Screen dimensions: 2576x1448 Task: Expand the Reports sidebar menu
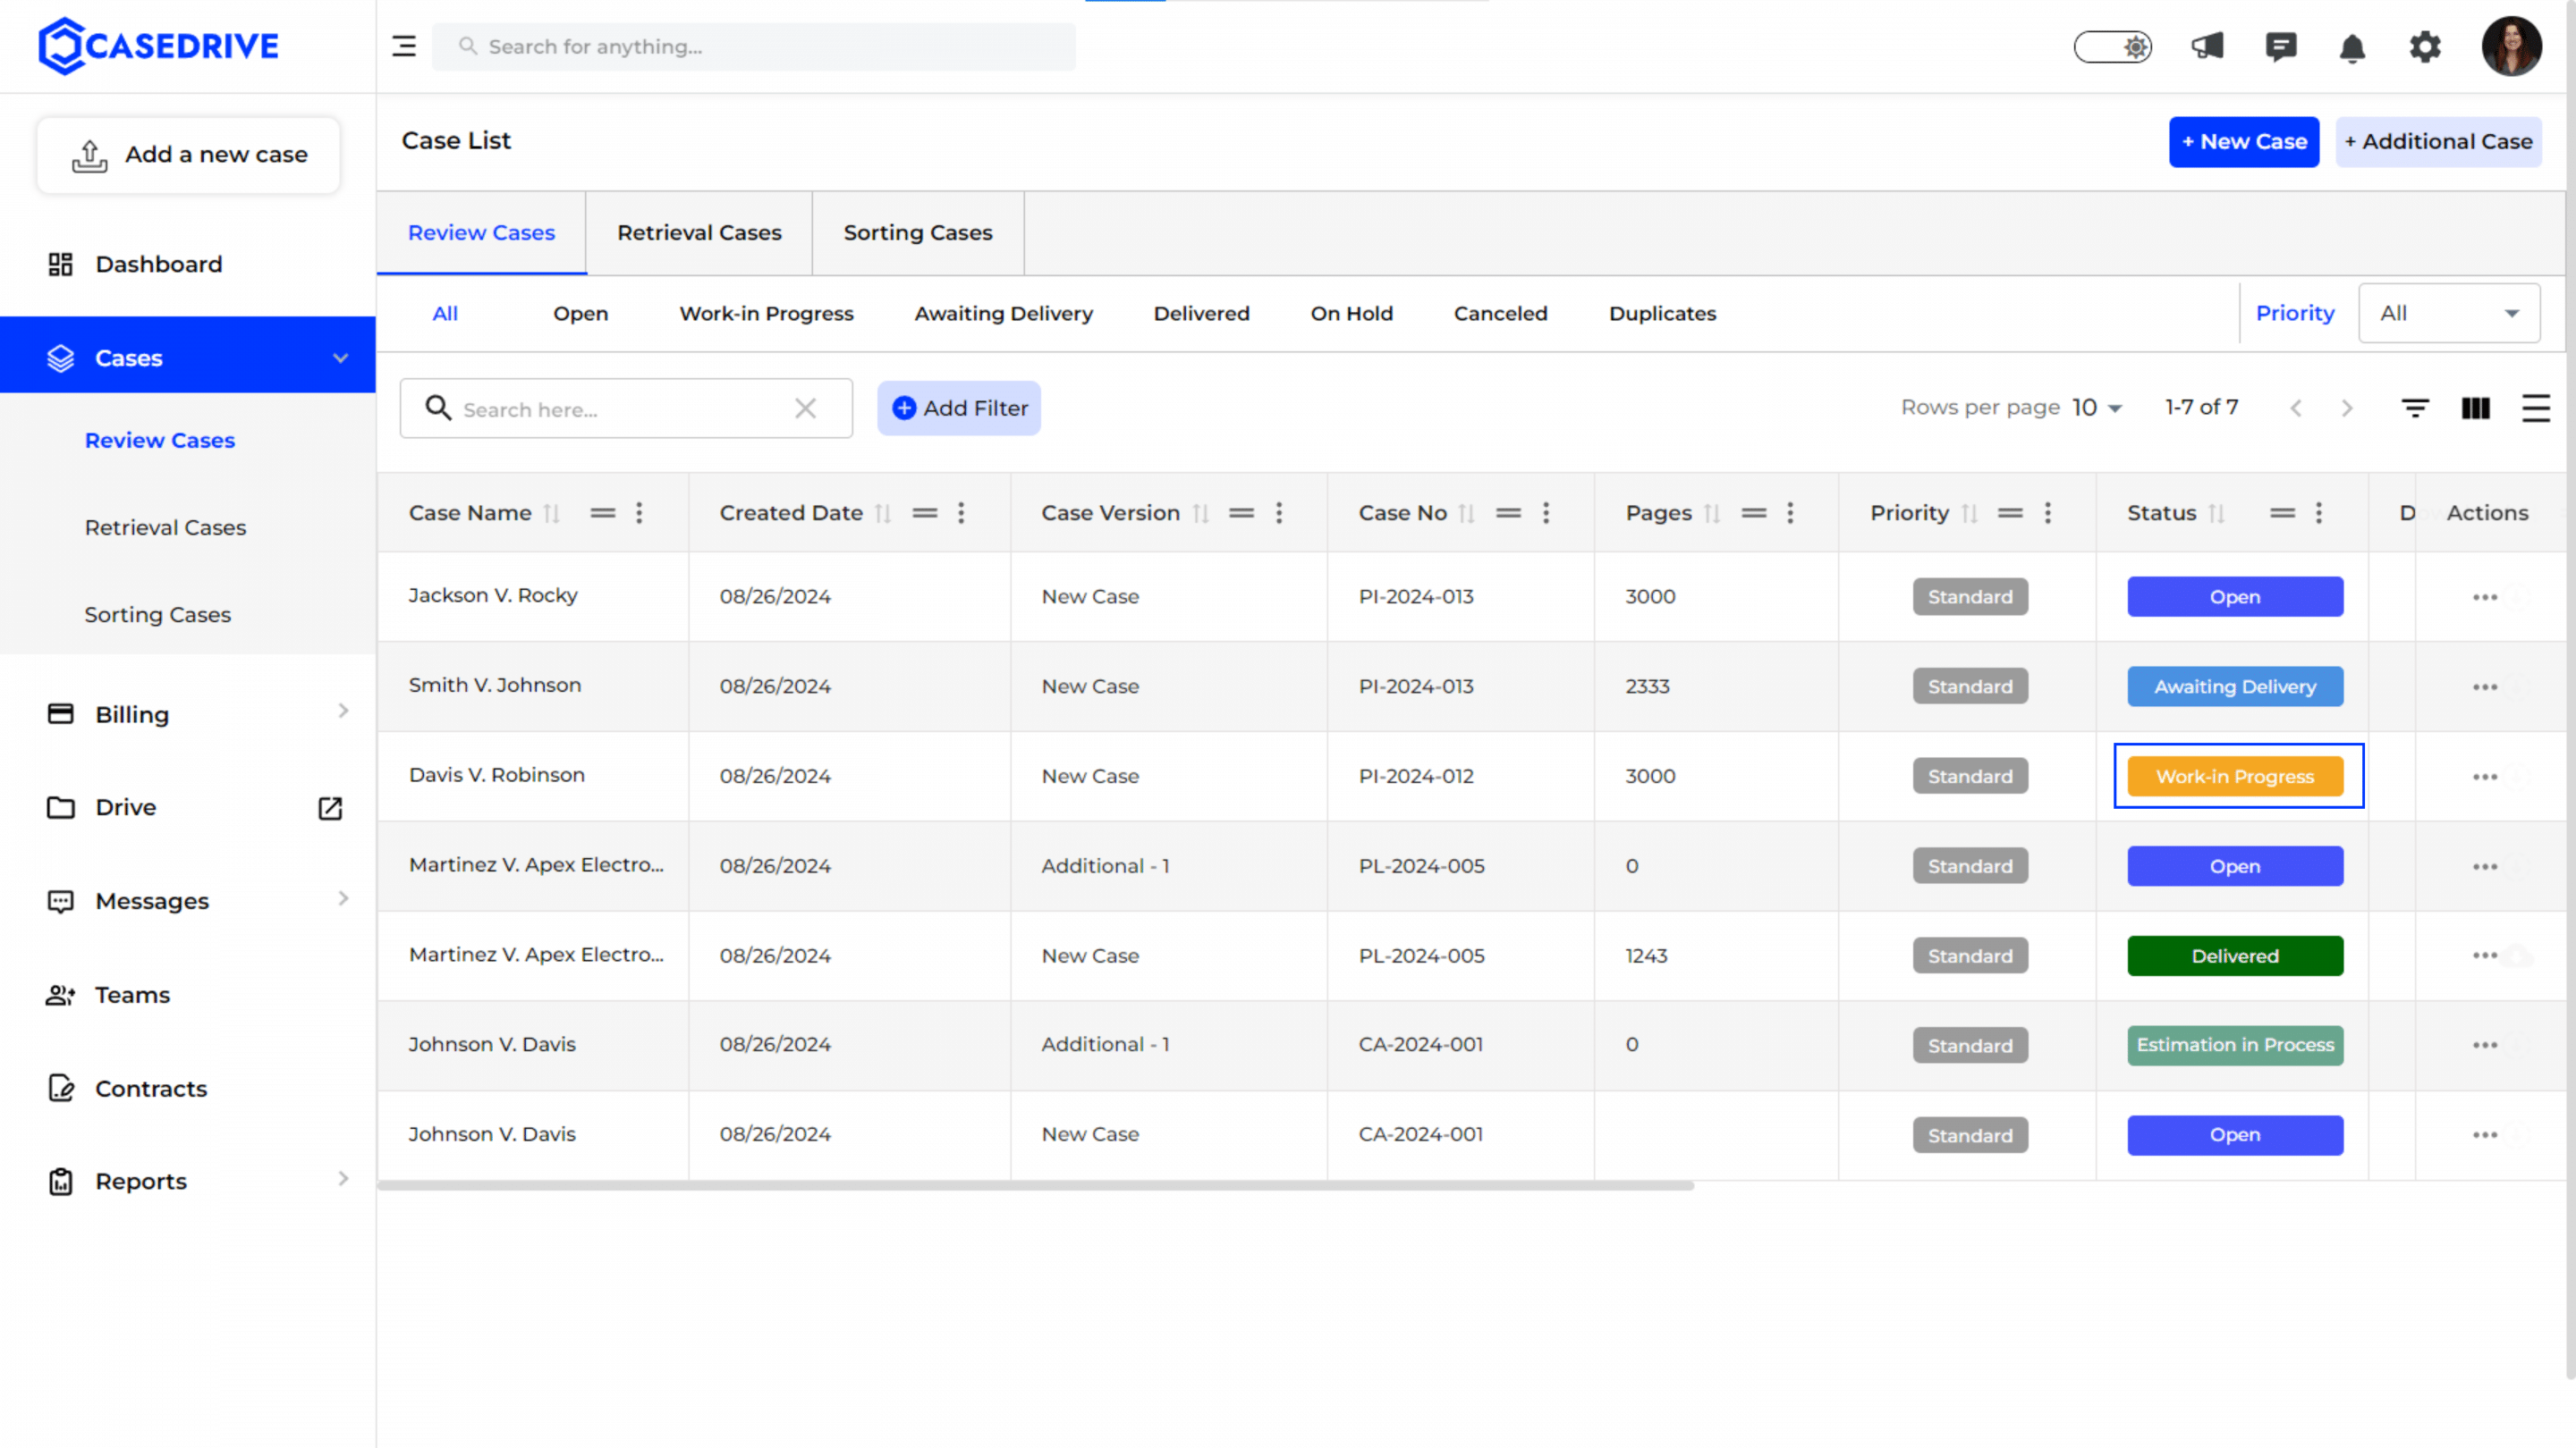(x=343, y=1179)
